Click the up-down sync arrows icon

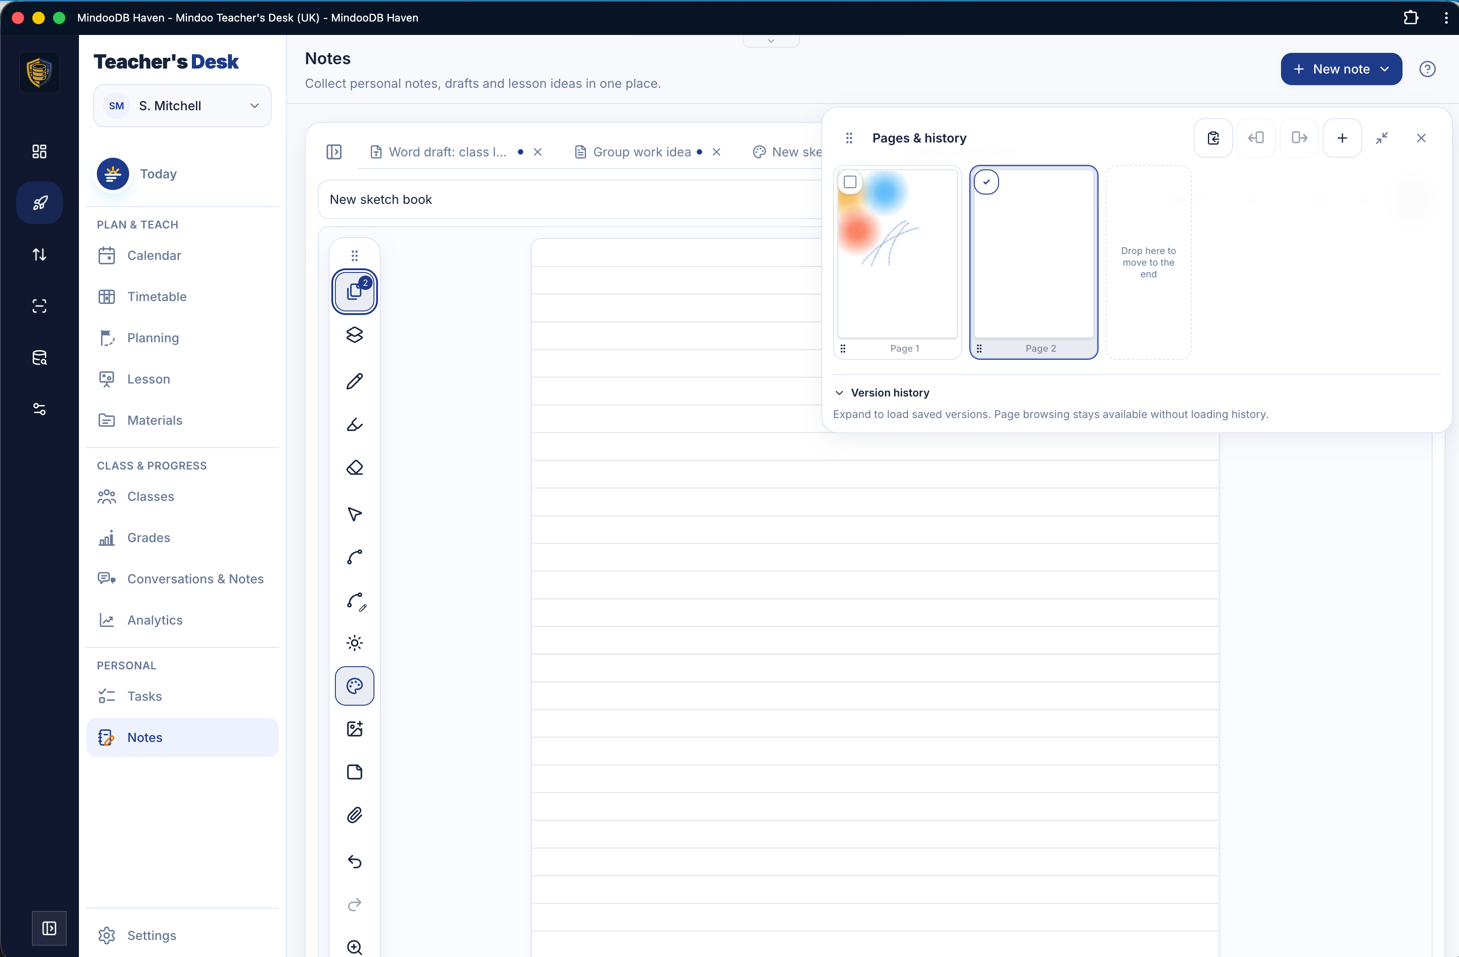coord(40,254)
